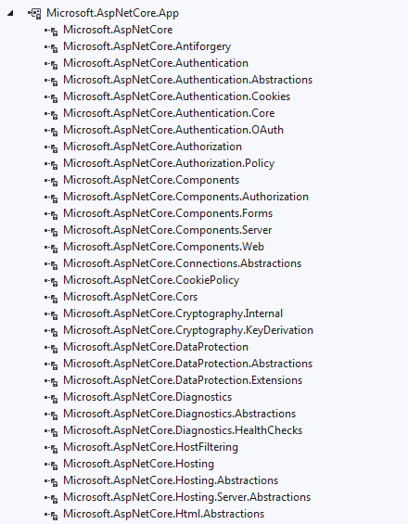This screenshot has height=524, width=408.
Task: Select the Microsoft.AspNetCore.HostFiltering reference
Action: 151,447
